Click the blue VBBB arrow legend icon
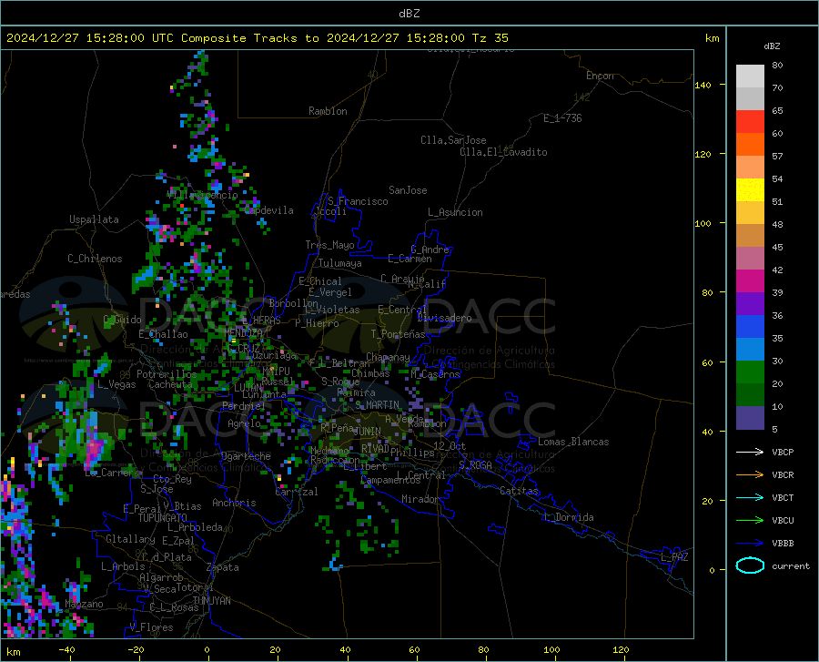This screenshot has width=819, height=662. click(750, 544)
